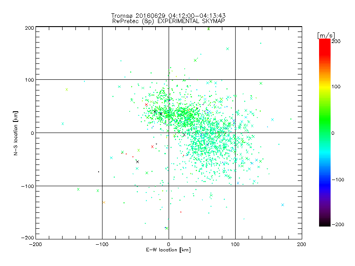Click the 'N-S location [km]' axis label
Viewport: 355px width, 266px height.
coord(16,133)
